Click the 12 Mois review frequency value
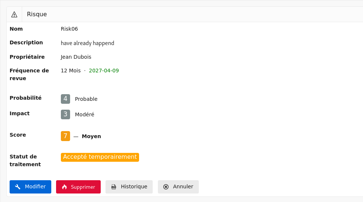Screen dimensions: 363x202 pyautogui.click(x=70, y=71)
